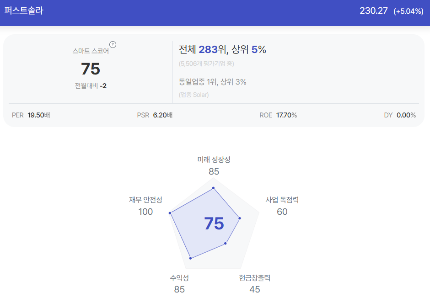430x303 pixels.
Task: Click the 미래 성장성 85 label
Action: pos(214,166)
